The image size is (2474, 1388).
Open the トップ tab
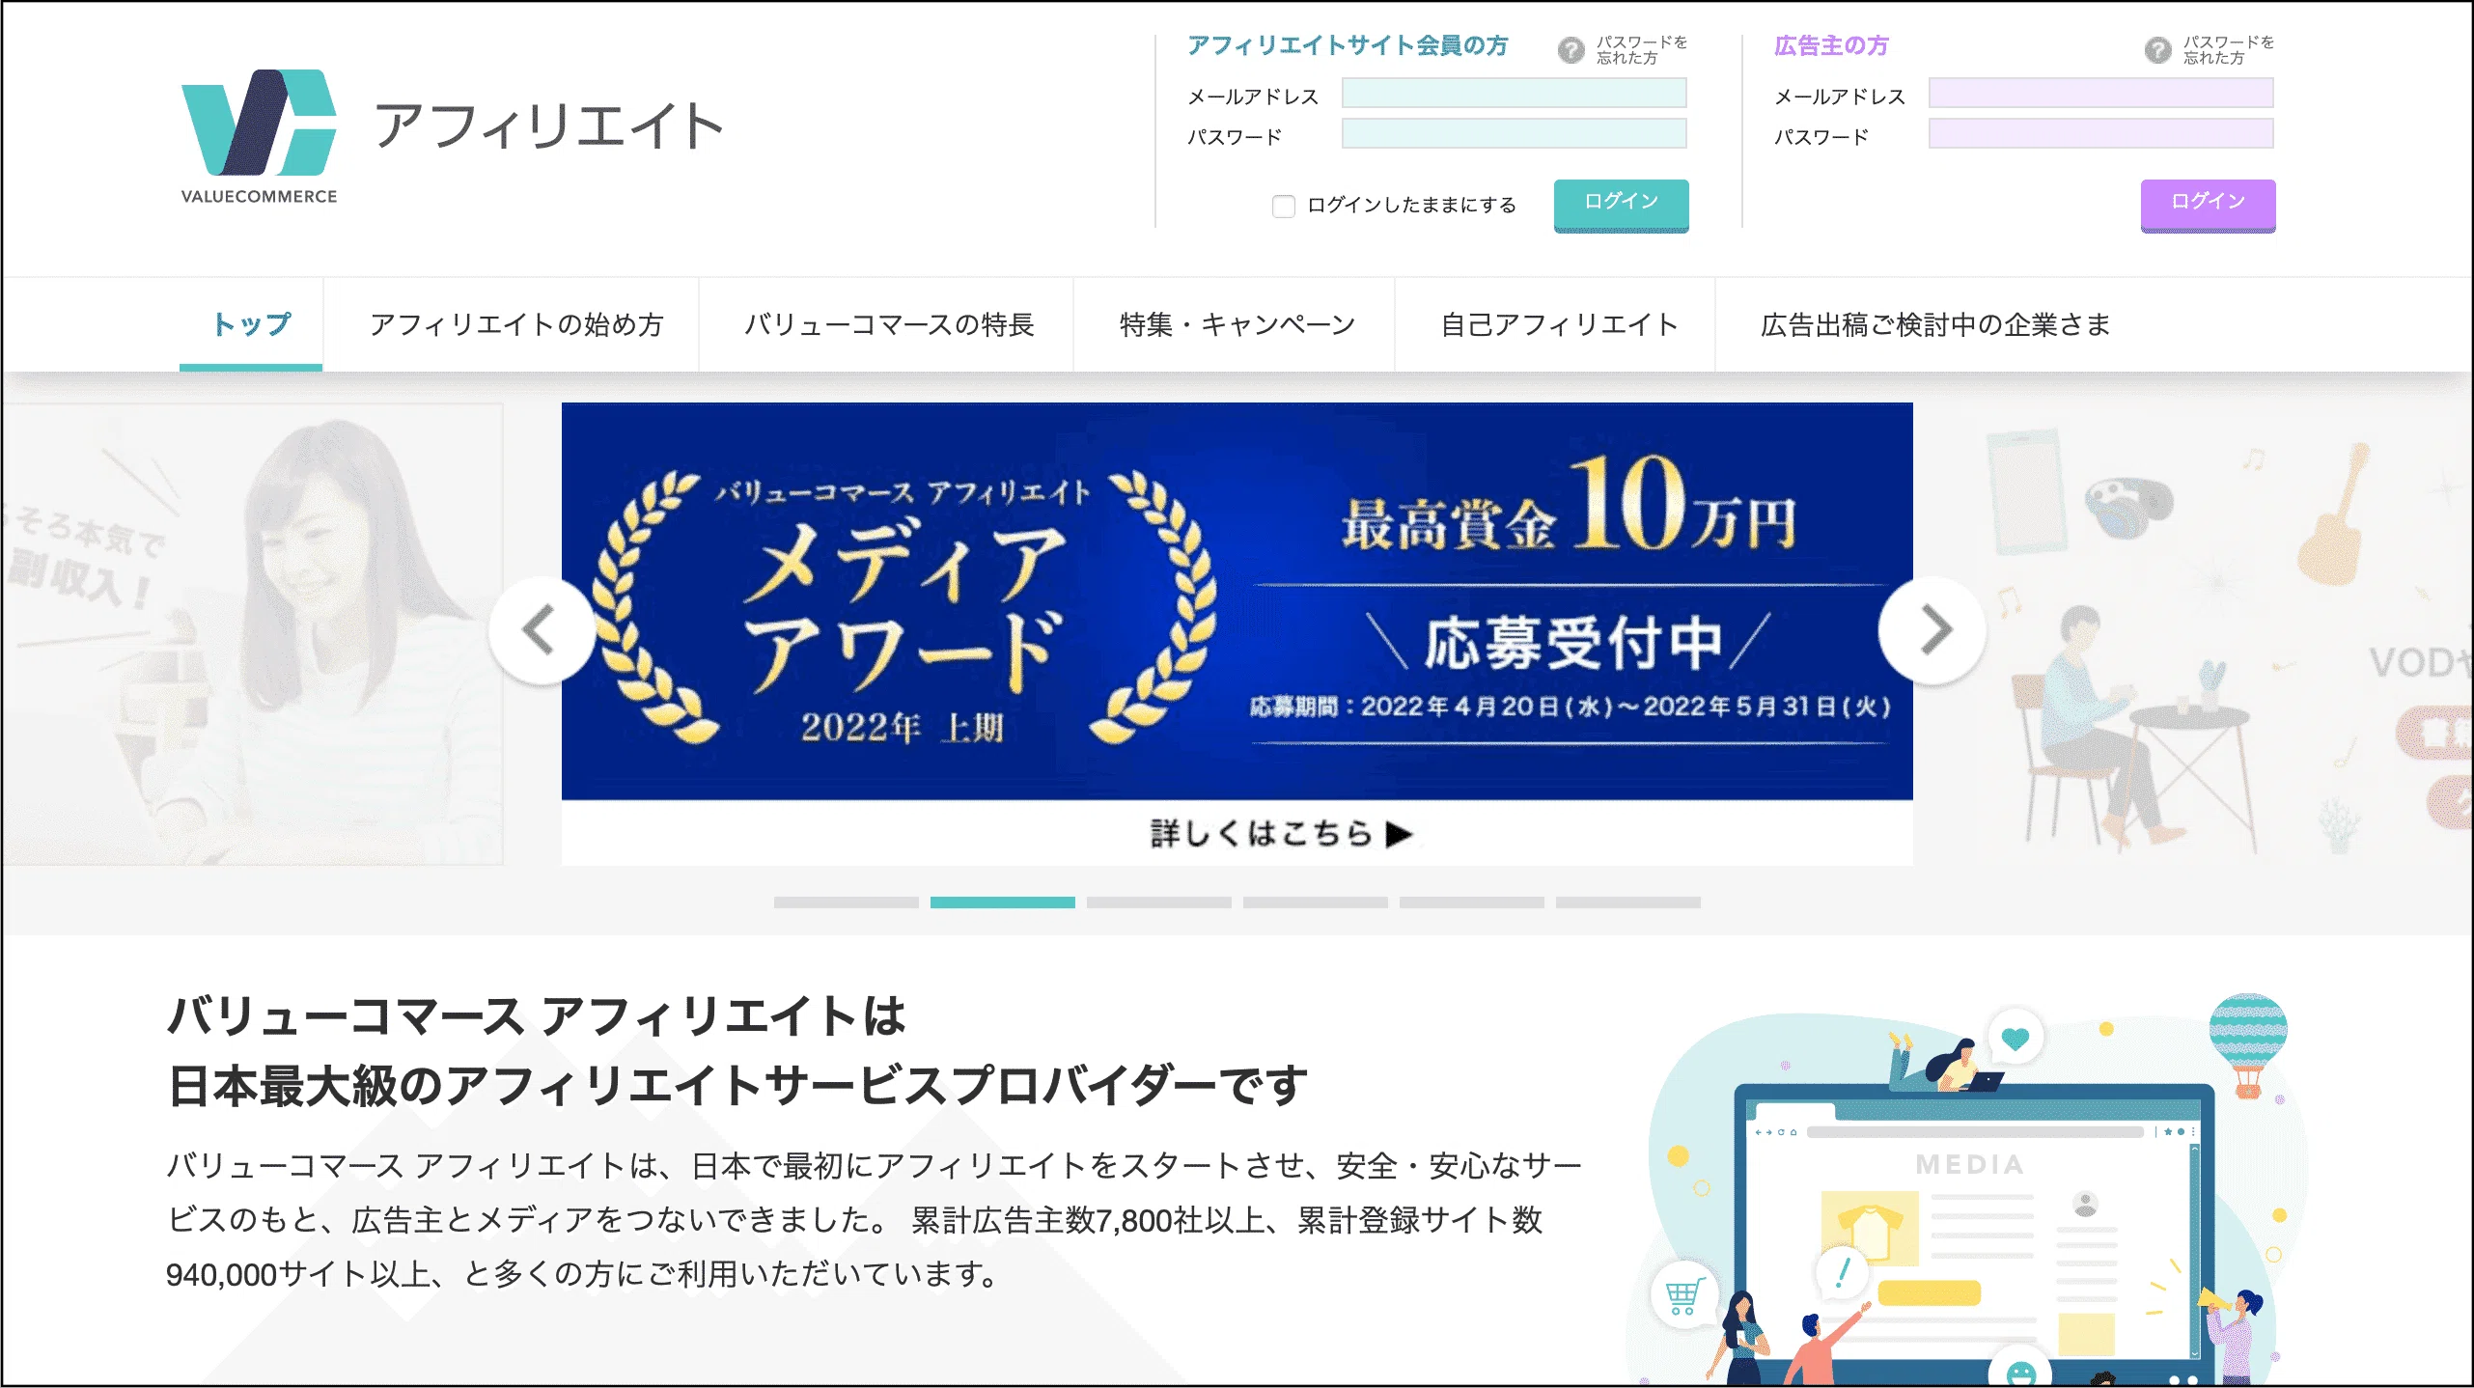(251, 325)
